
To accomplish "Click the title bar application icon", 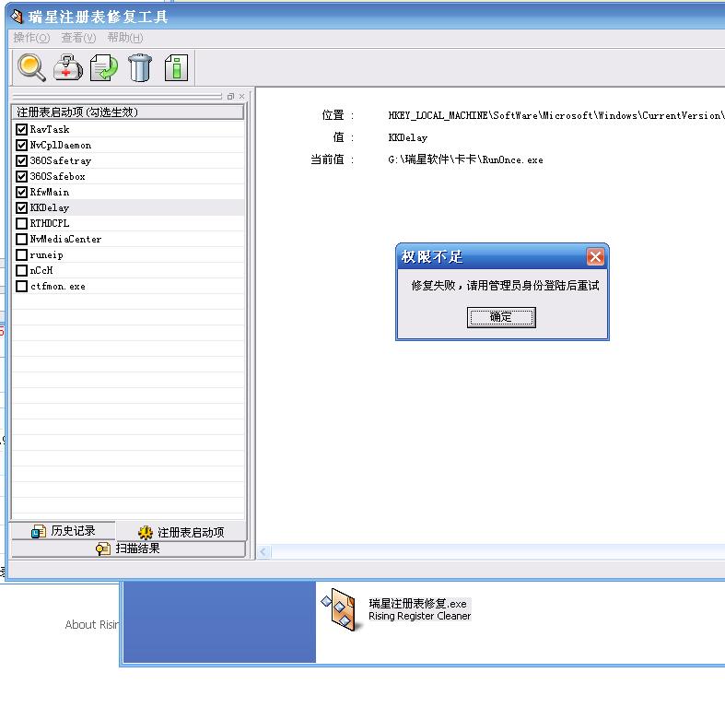I will point(17,17).
